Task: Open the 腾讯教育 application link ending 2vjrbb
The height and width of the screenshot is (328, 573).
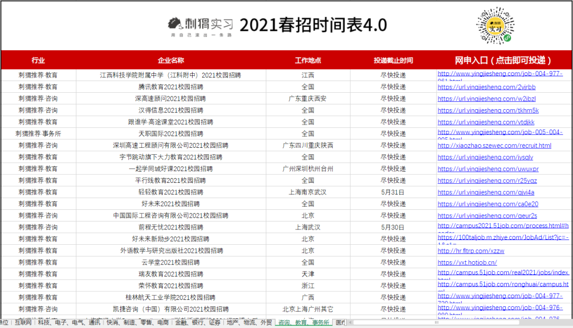Action: tap(487, 87)
